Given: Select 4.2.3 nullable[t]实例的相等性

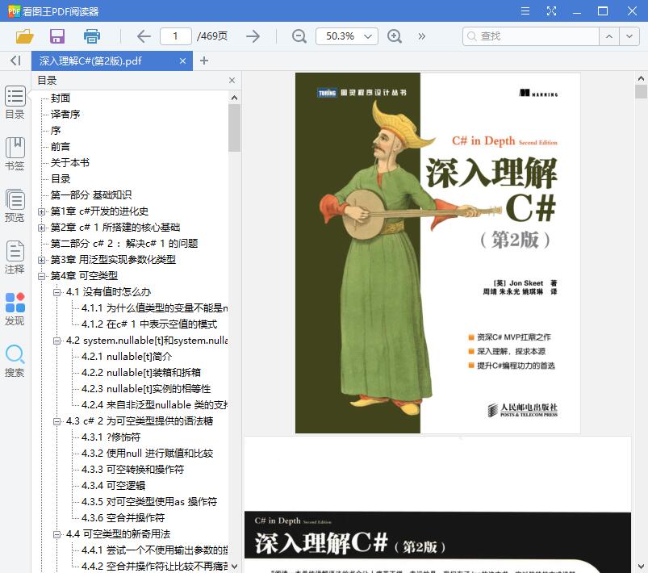Looking at the screenshot, I should click(146, 389).
